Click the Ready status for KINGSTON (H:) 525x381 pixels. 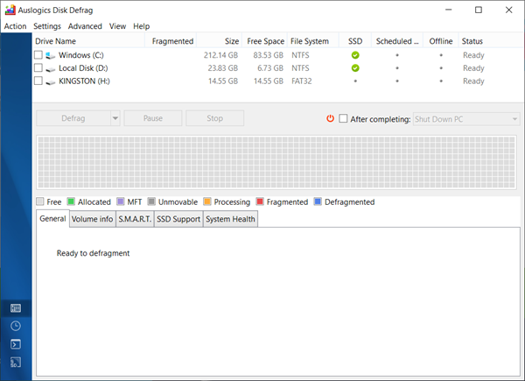point(473,81)
